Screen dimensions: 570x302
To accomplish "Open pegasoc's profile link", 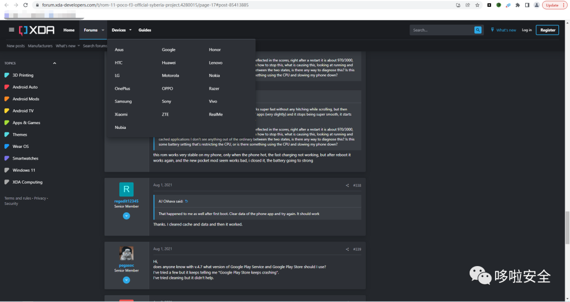I will click(126, 266).
